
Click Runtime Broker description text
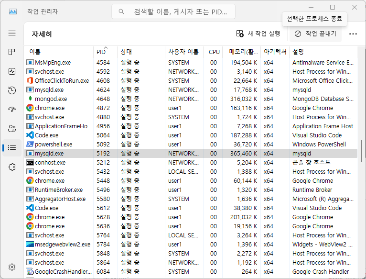(x=312, y=190)
